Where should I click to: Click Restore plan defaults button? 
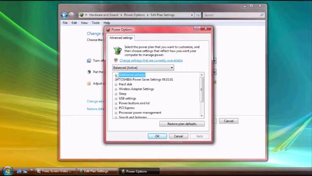pyautogui.click(x=182, y=124)
